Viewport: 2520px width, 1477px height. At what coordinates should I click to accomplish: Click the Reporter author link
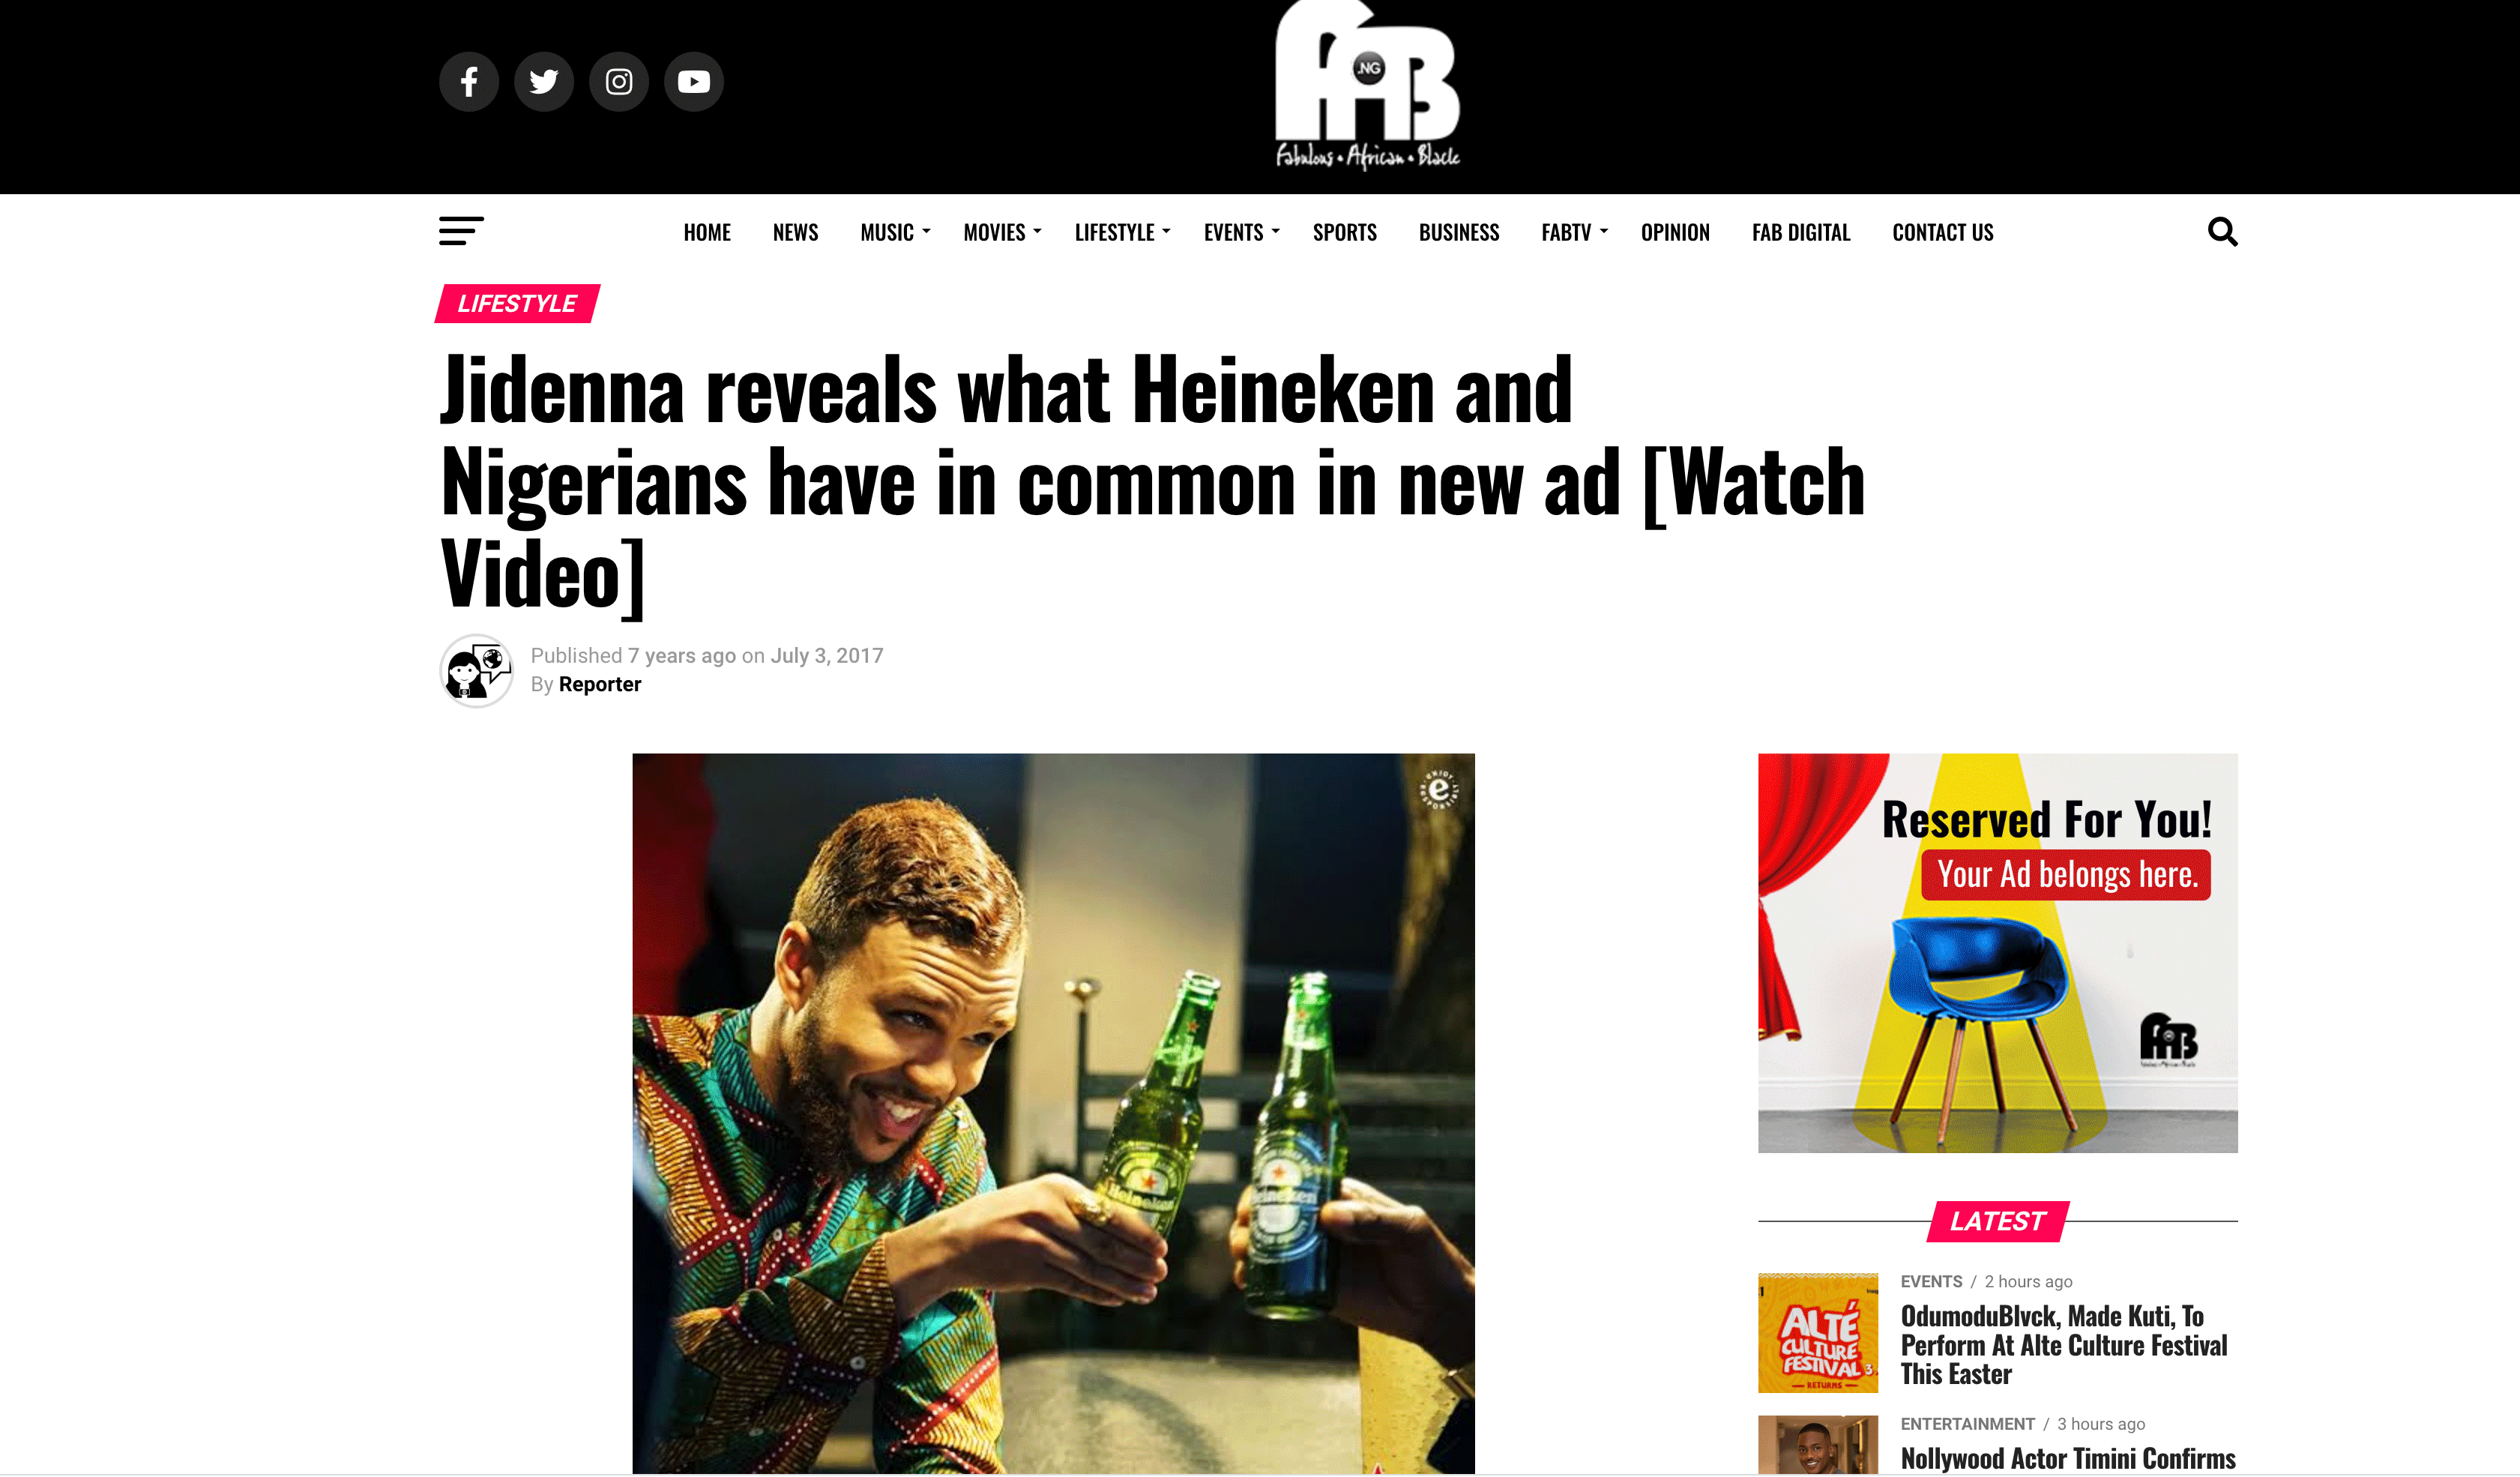pyautogui.click(x=599, y=684)
